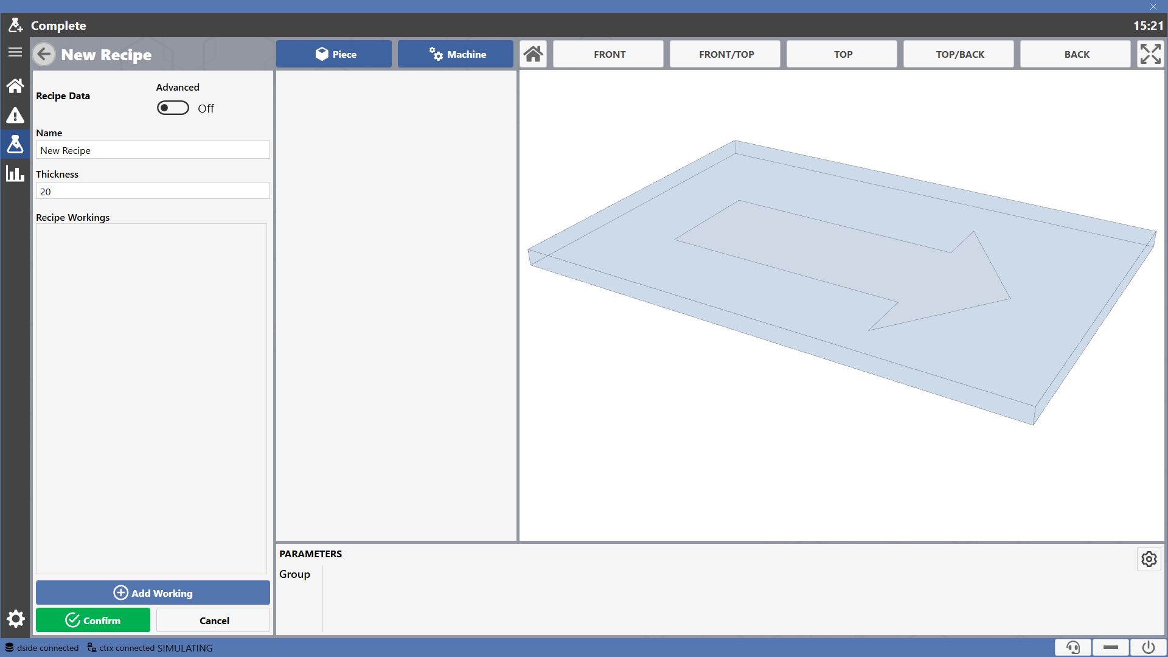Open the statistics bar chart icon

point(15,173)
